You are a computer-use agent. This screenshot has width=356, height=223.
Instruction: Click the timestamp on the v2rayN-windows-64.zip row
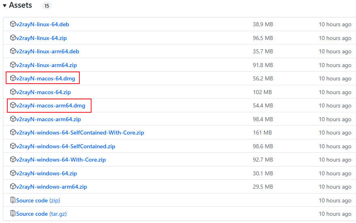335,174
